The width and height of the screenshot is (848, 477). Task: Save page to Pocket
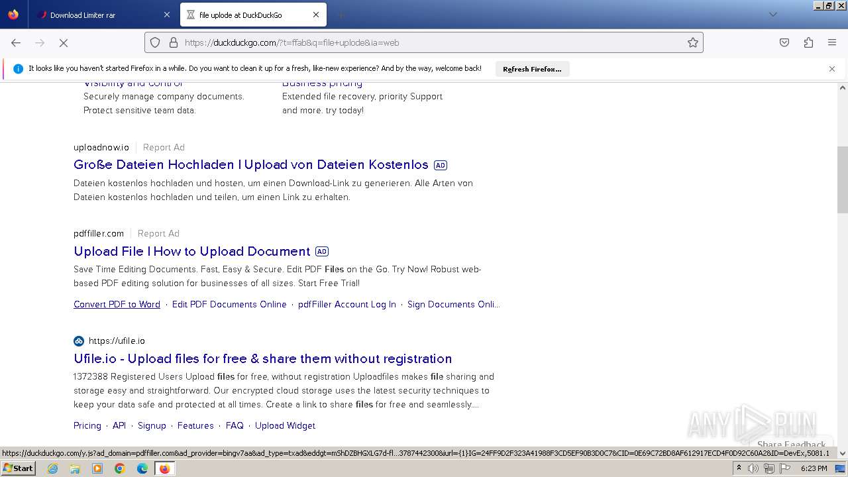784,42
